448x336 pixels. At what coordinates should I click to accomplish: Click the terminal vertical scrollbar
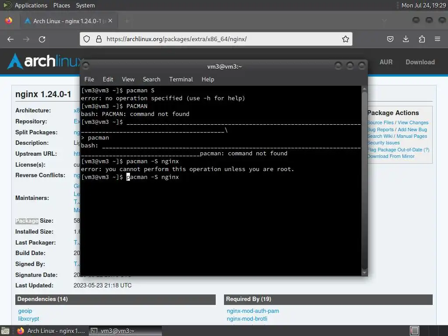(x=364, y=180)
